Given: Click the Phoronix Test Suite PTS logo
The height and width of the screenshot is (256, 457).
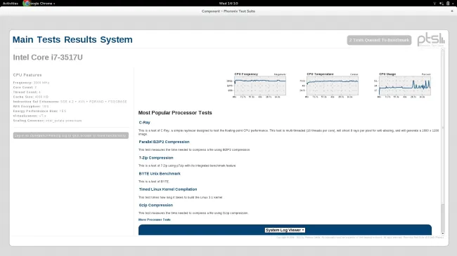Looking at the screenshot, I should click(431, 39).
